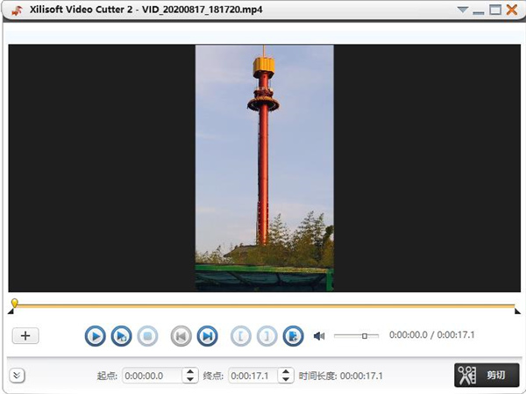Click the 起点 start time input field
The image size is (526, 394).
pos(153,376)
